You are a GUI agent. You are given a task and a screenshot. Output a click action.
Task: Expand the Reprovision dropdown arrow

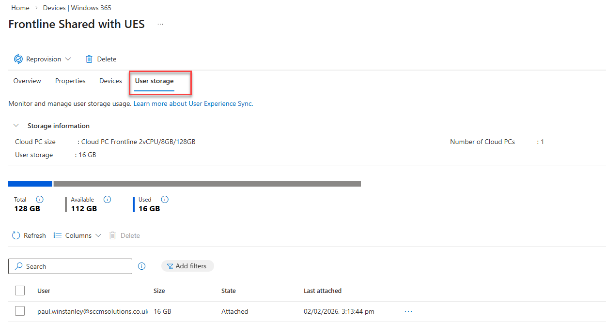68,59
